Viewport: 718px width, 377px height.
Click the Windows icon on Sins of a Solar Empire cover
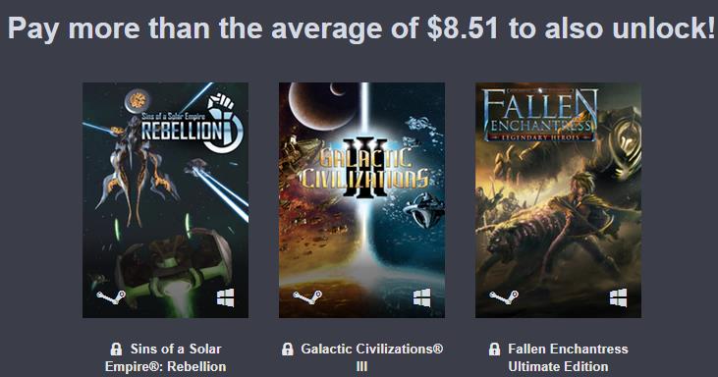[225, 297]
